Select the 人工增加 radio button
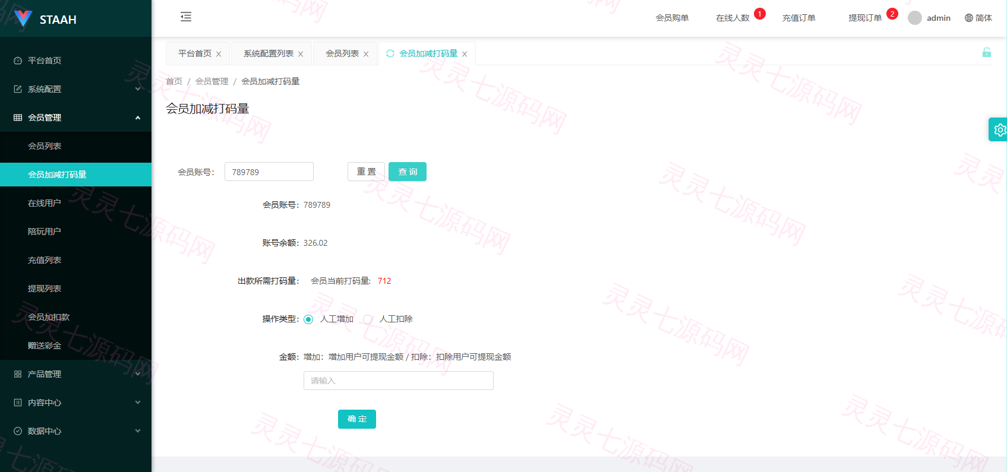This screenshot has width=1007, height=472. [308, 319]
